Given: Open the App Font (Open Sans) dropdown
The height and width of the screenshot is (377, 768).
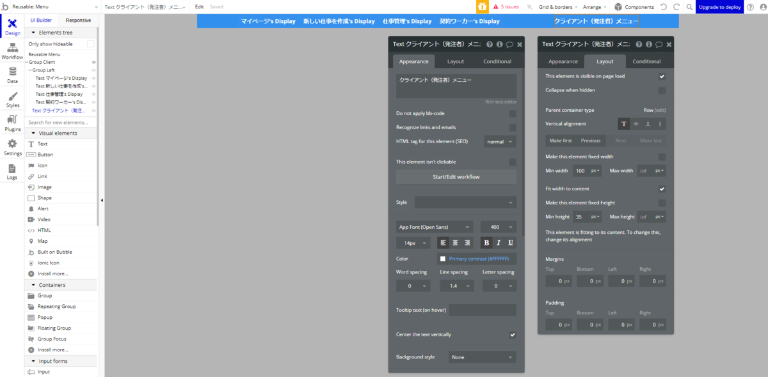Looking at the screenshot, I should pos(435,227).
